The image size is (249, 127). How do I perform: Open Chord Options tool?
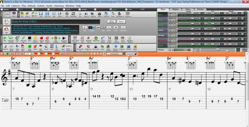[103, 39]
